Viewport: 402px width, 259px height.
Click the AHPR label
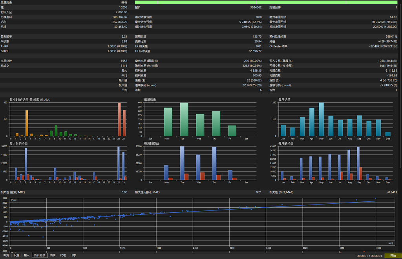pos(4,46)
